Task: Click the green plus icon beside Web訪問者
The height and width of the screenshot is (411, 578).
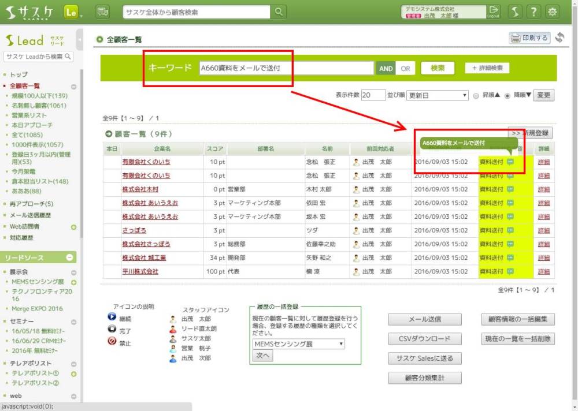Action: pos(73,227)
